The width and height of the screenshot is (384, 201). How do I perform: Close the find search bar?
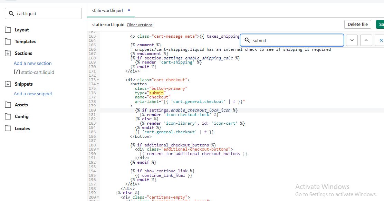[x=381, y=40]
